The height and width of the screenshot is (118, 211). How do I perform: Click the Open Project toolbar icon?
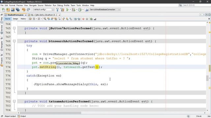[x=13, y=10]
